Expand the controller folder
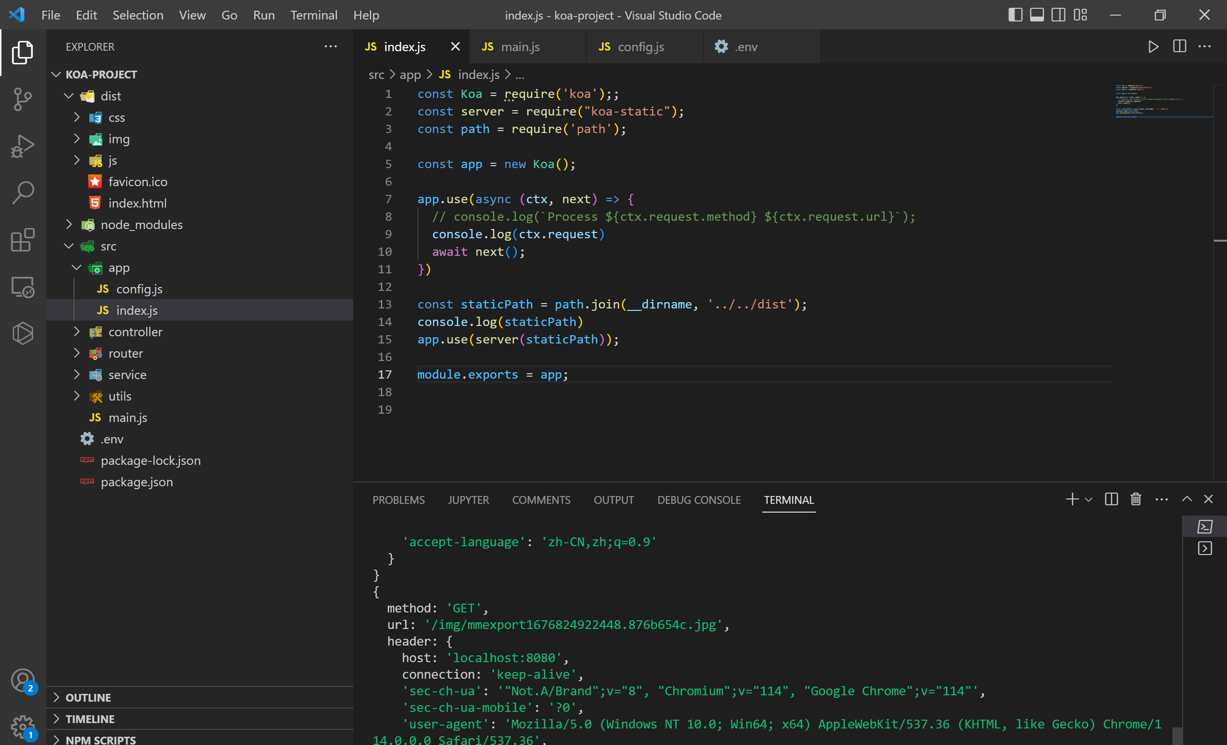 pyautogui.click(x=76, y=331)
